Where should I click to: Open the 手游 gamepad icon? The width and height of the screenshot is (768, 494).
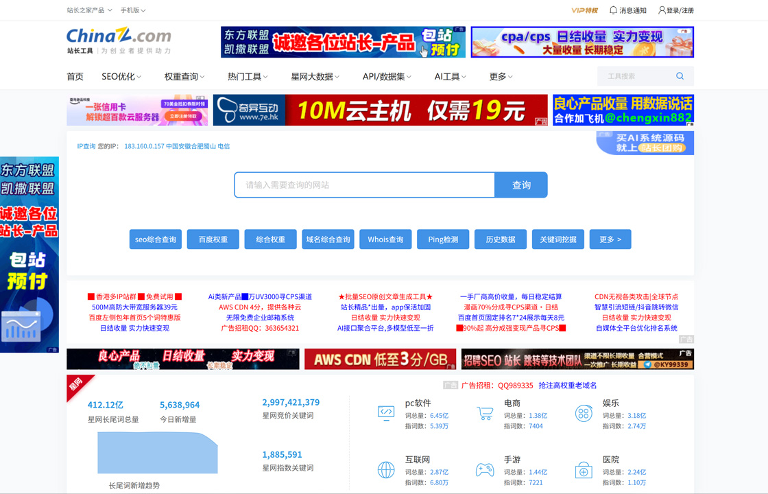pyautogui.click(x=485, y=470)
